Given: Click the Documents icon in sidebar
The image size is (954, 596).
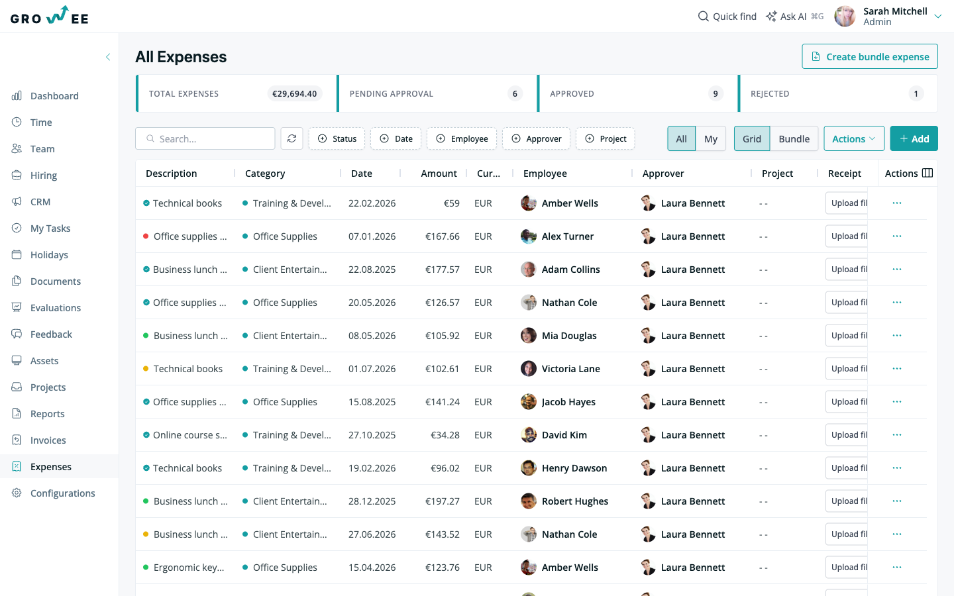Looking at the screenshot, I should (x=17, y=281).
